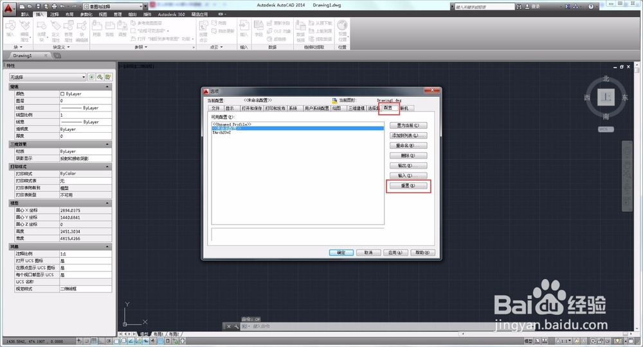
Task: Switch to the 布局 ribbon tab
Action: (69, 14)
